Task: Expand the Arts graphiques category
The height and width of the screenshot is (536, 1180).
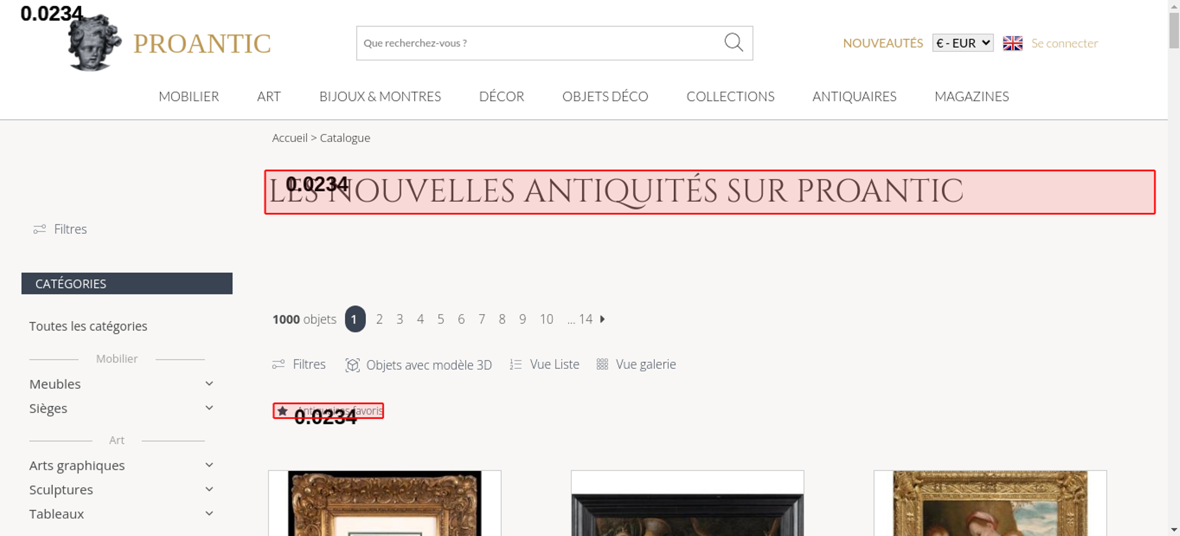Action: [209, 465]
